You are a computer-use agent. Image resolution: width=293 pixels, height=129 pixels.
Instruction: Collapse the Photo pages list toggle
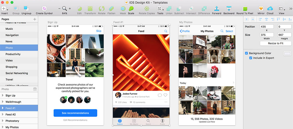click(35, 89)
